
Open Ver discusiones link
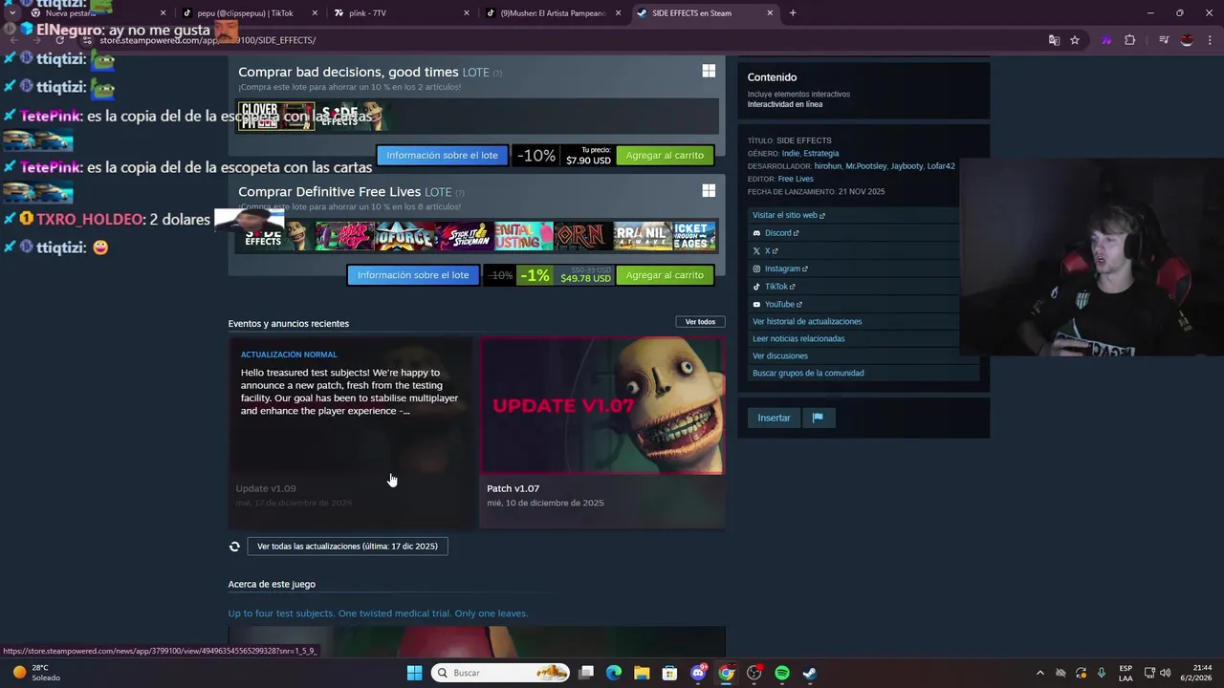[x=780, y=355]
